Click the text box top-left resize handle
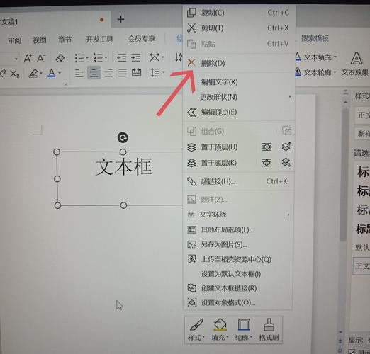 [57, 152]
